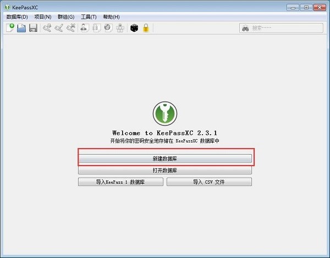This screenshot has height=258, width=330.
Task: Click the Copy Password toolbar icon
Action: [x=96, y=28]
